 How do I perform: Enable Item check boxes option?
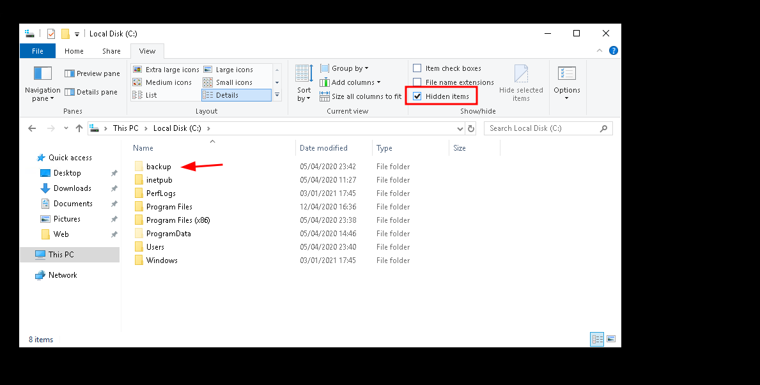pyautogui.click(x=417, y=68)
